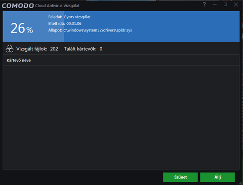
Task: Click the Talált kártevők count
Action: click(x=101, y=49)
